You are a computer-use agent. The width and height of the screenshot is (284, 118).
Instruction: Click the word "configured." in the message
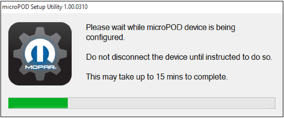pos(105,38)
